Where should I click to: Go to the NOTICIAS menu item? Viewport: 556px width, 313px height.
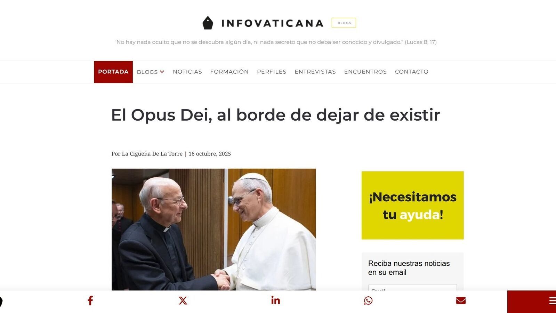[x=187, y=72]
